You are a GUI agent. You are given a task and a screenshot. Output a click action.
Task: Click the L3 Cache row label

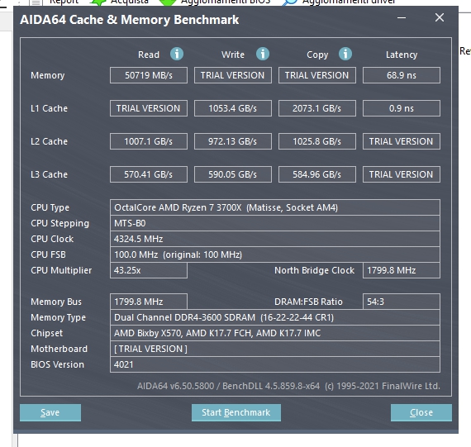click(49, 174)
